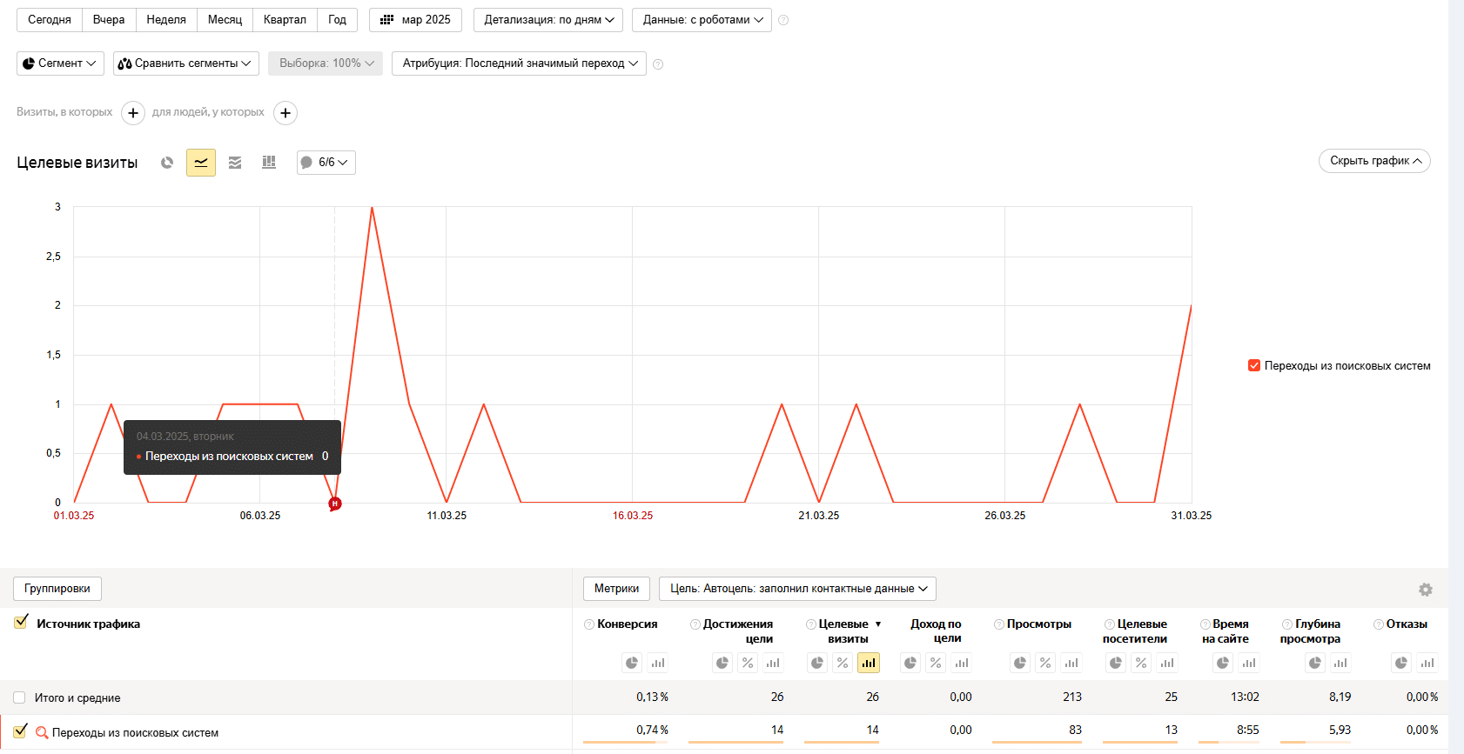Select the Сегодня period tab
This screenshot has width=1464, height=754.
[50, 20]
